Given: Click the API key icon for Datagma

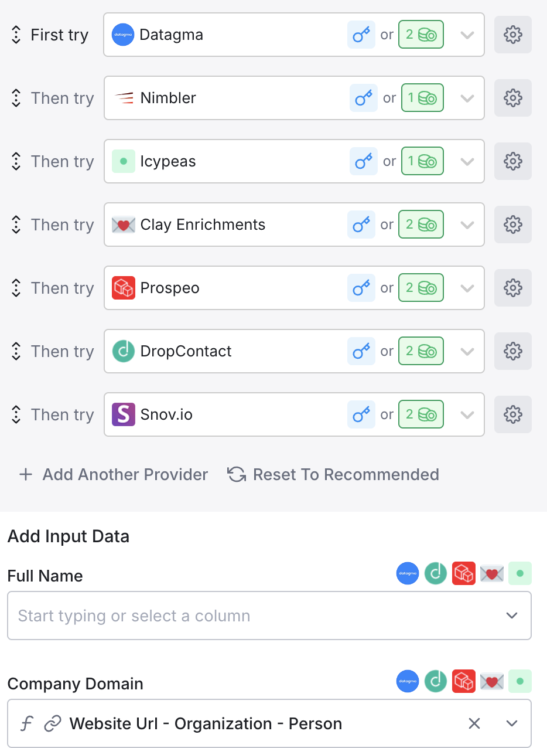Looking at the screenshot, I should 361,35.
